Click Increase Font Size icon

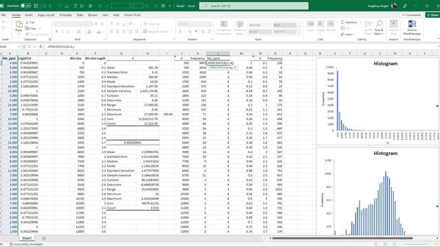[x=96, y=24]
